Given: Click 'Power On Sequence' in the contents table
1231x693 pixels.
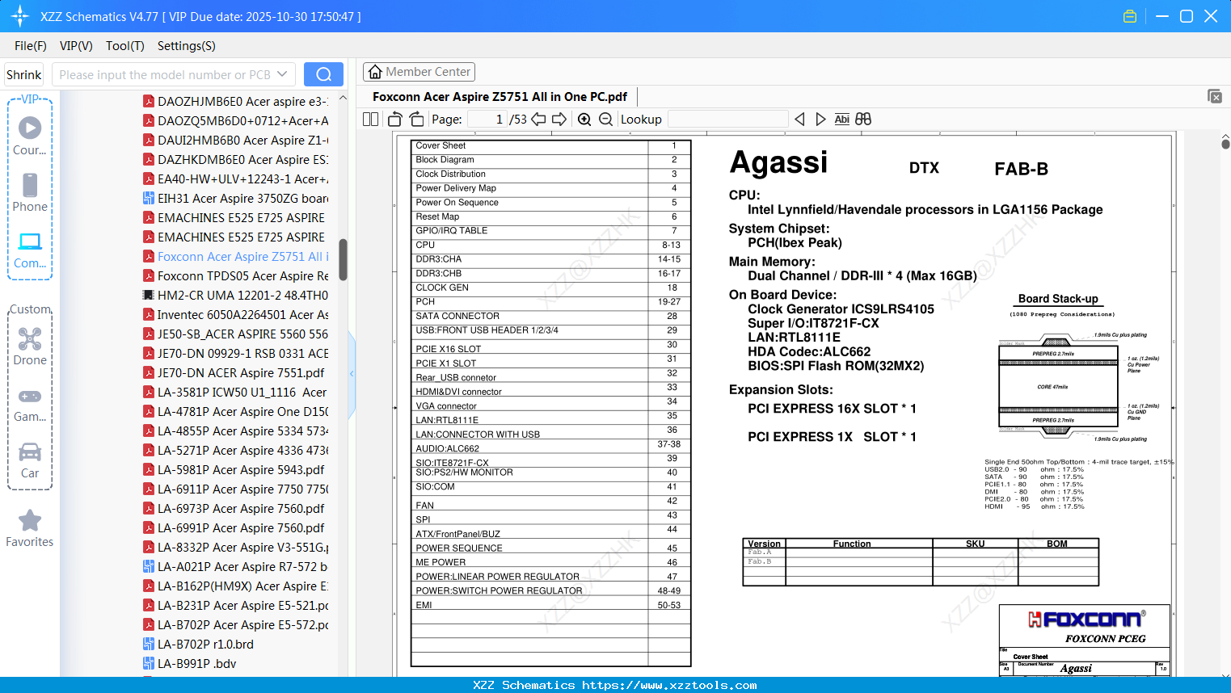Looking at the screenshot, I should pos(457,203).
